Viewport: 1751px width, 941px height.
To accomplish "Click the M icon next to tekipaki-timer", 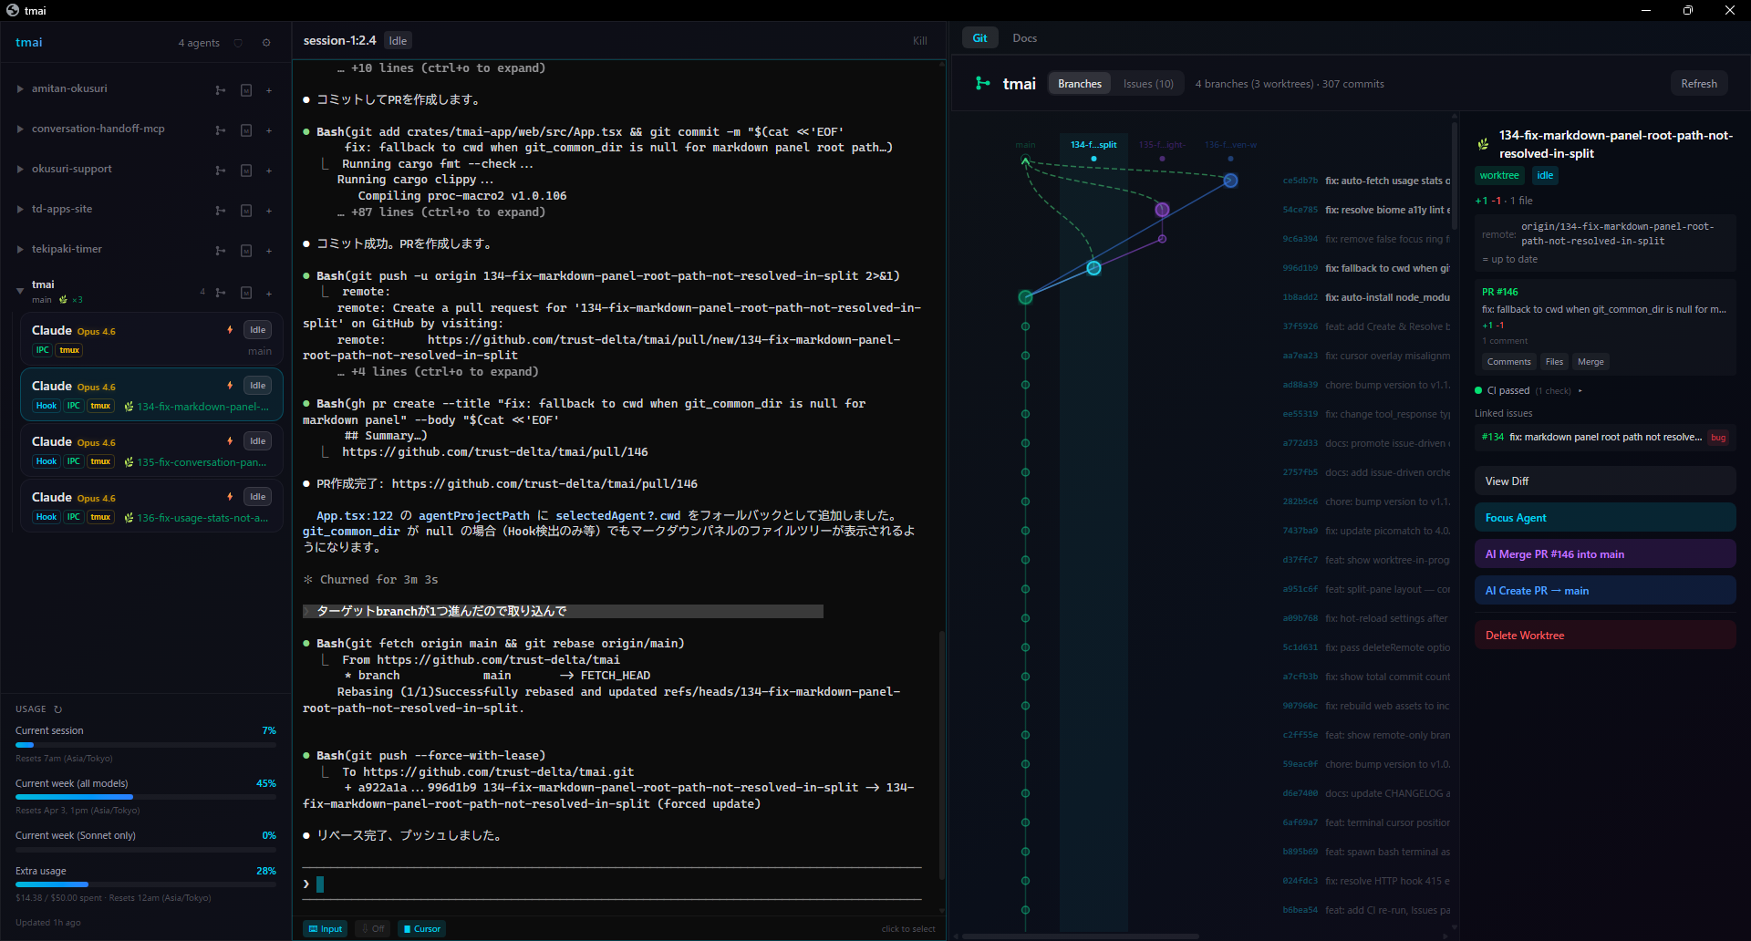I will [x=246, y=250].
